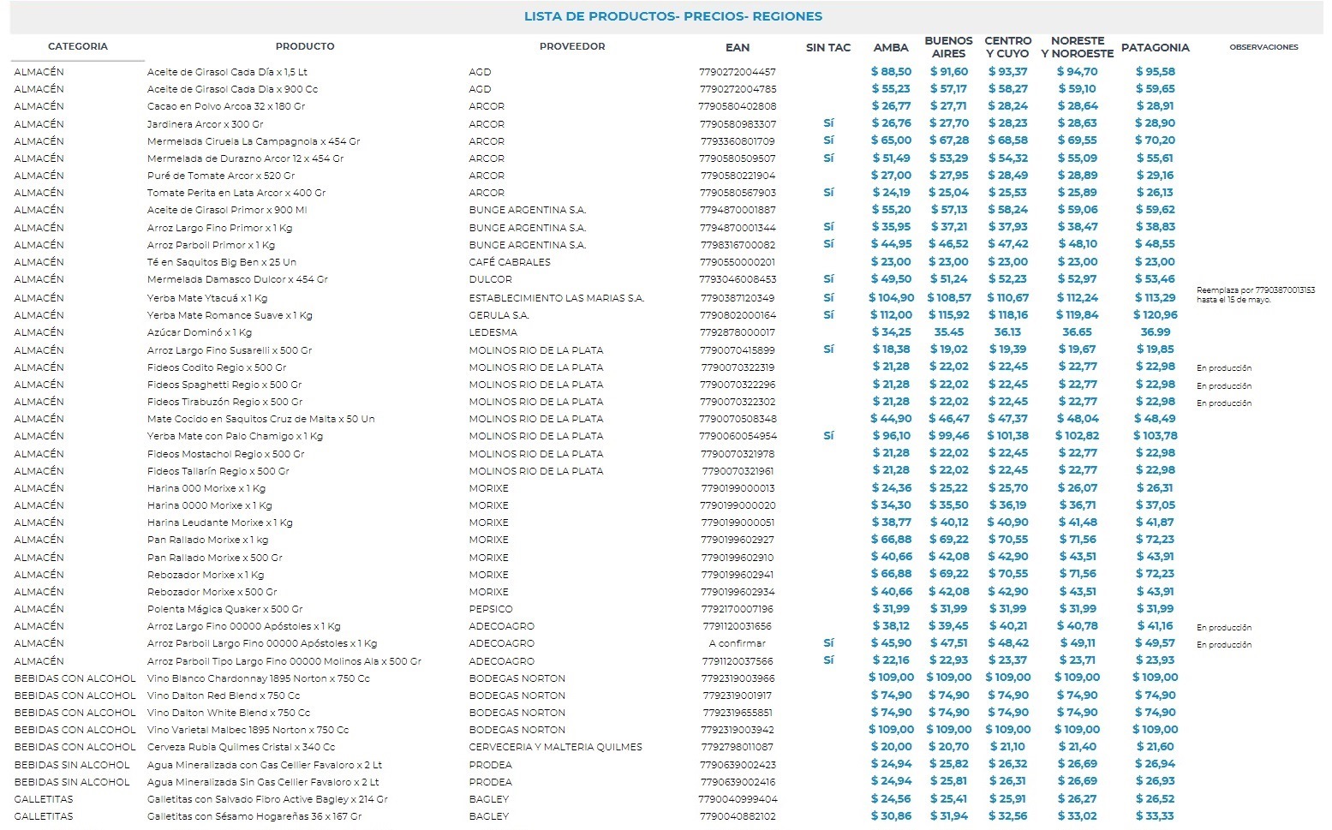Click the 'LISTA DE PRODUCTOS- PRECIOS- REGIONES' title
1332x830 pixels.
point(673,16)
